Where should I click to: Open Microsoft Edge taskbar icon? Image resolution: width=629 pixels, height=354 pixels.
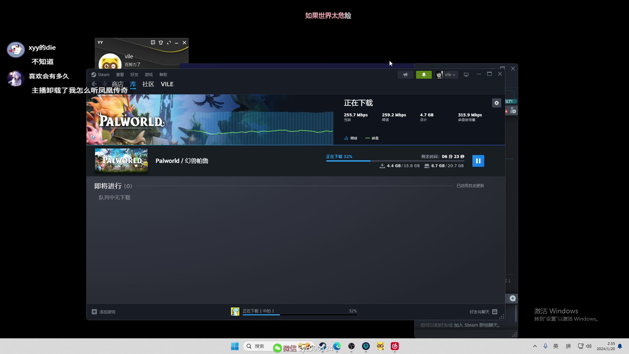337,346
